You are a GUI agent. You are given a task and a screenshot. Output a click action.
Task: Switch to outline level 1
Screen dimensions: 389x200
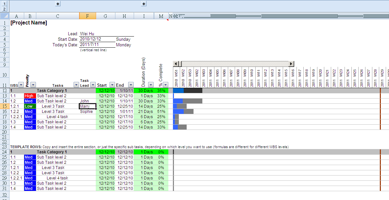5,4
